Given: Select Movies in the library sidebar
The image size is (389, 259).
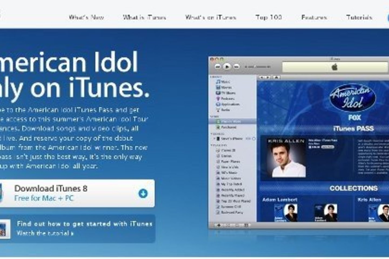Looking at the screenshot, I should 224,87.
